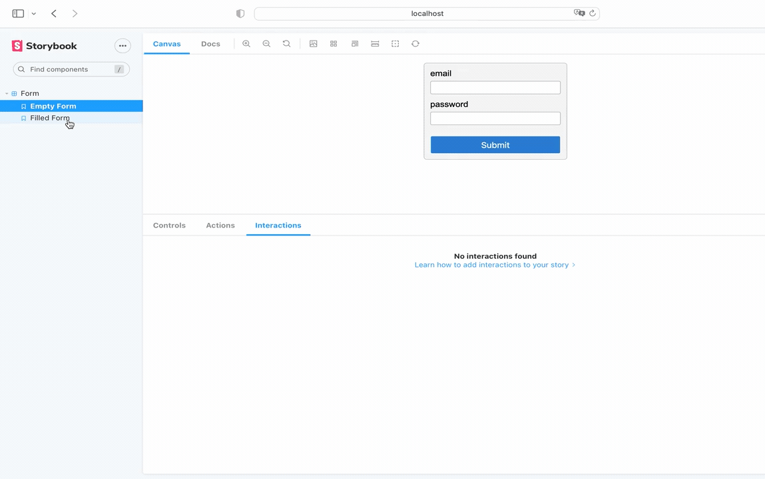Enable the Measure addon with the ruler icon
The image size is (765, 479).
coord(375,43)
